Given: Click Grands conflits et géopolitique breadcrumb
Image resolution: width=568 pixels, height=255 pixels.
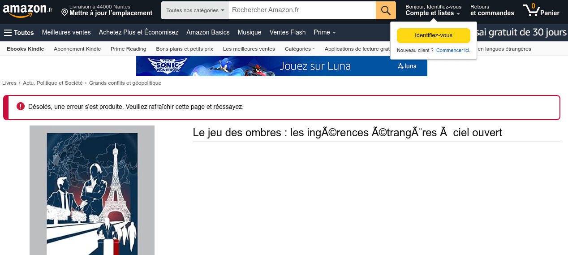Looking at the screenshot, I should click(x=125, y=83).
